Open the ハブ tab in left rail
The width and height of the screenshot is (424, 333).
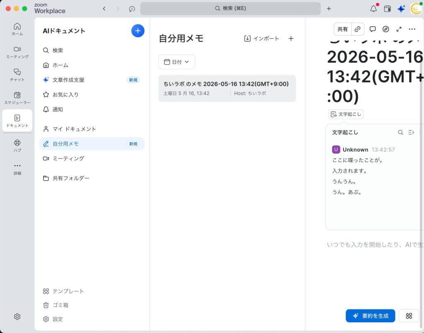tap(17, 146)
